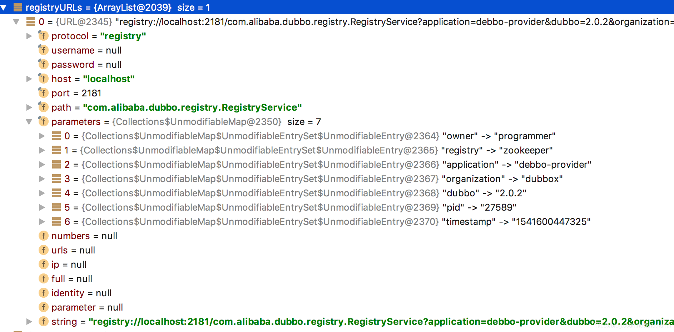Expand the "pid" -> "27589" entry

[x=42, y=207]
